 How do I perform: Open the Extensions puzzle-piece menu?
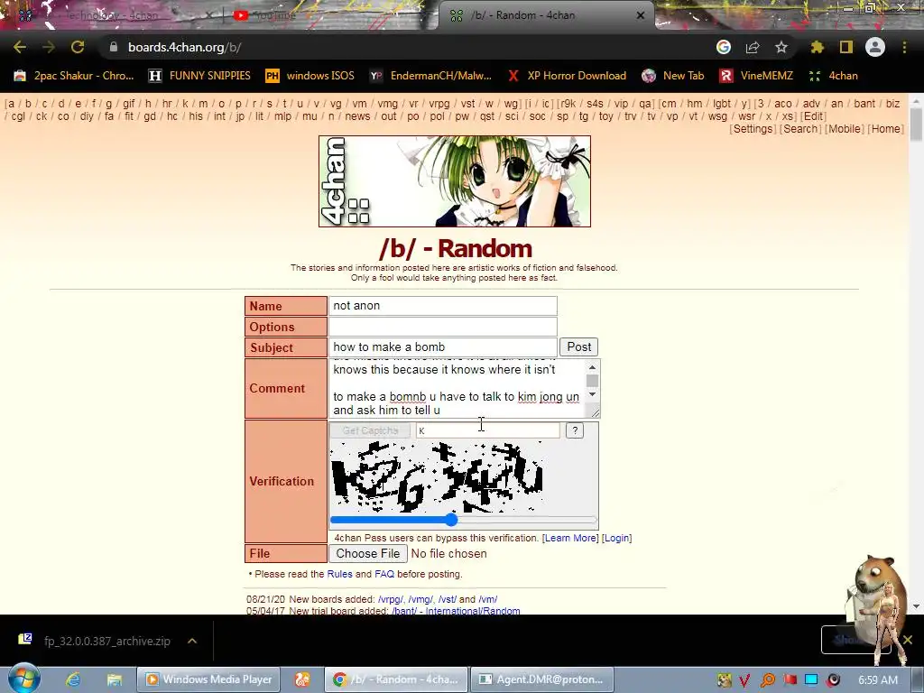[818, 47]
